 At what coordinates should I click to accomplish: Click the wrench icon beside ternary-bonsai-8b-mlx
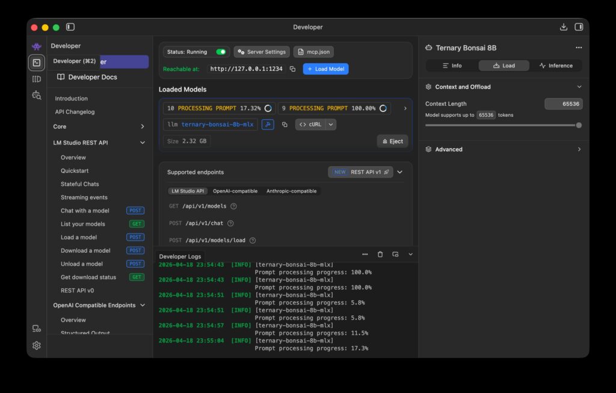(x=268, y=125)
